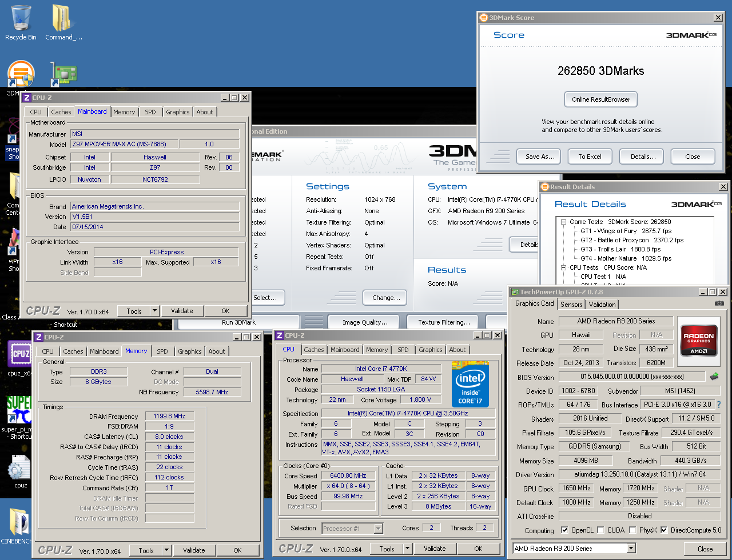732x560 pixels.
Task: Click the 3DMark Score title bar icon
Action: [483, 18]
